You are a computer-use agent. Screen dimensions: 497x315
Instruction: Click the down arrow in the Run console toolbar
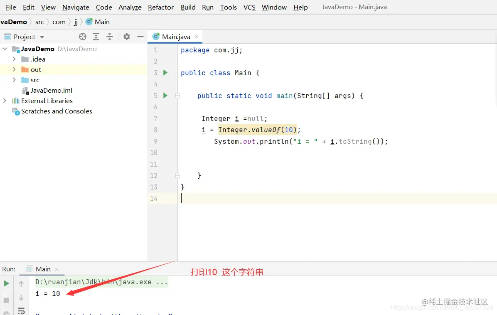pyautogui.click(x=21, y=298)
